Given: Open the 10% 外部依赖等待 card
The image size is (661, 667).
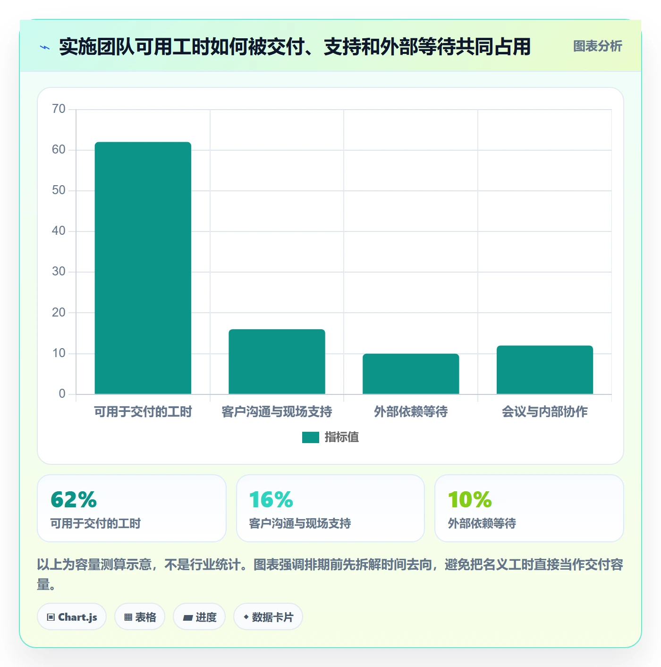Looking at the screenshot, I should click(529, 508).
